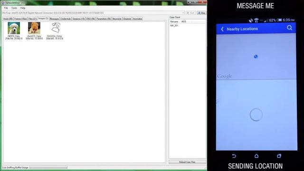Image resolution: width=304 pixels, height=171 pixels.
Task: Switch to the Parameters tab
Action: tap(104, 19)
